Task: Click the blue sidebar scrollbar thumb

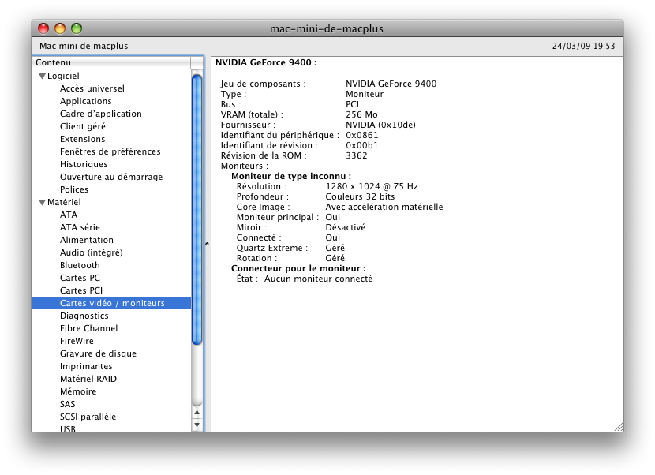Action: [x=196, y=210]
